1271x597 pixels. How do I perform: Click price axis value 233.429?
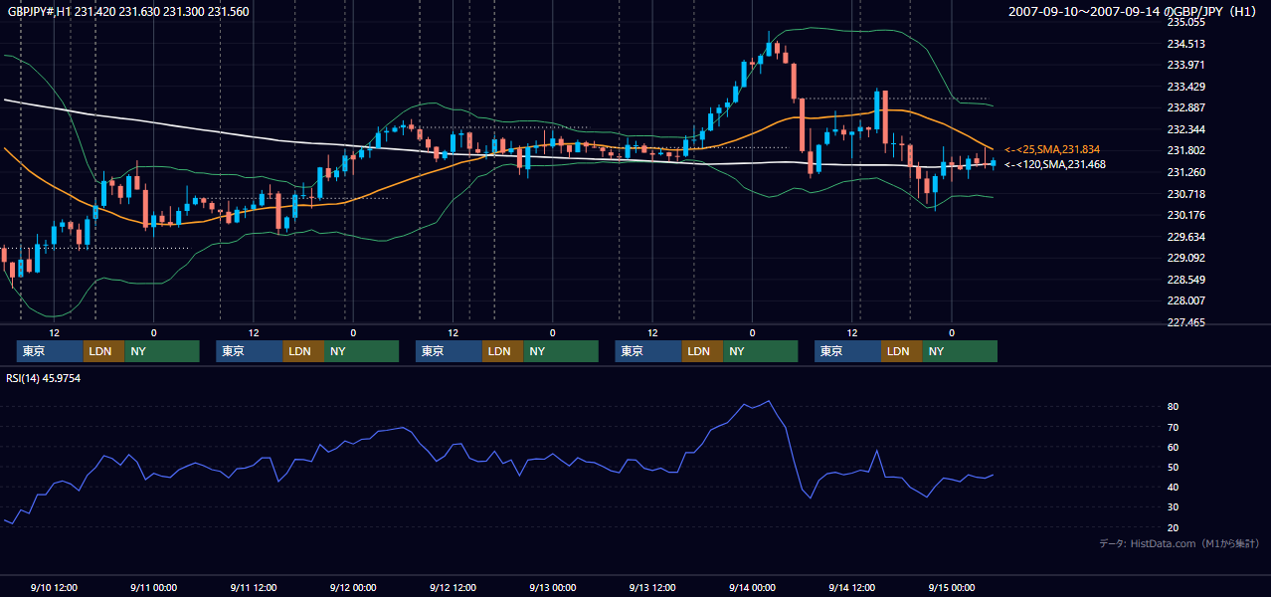(x=1185, y=87)
